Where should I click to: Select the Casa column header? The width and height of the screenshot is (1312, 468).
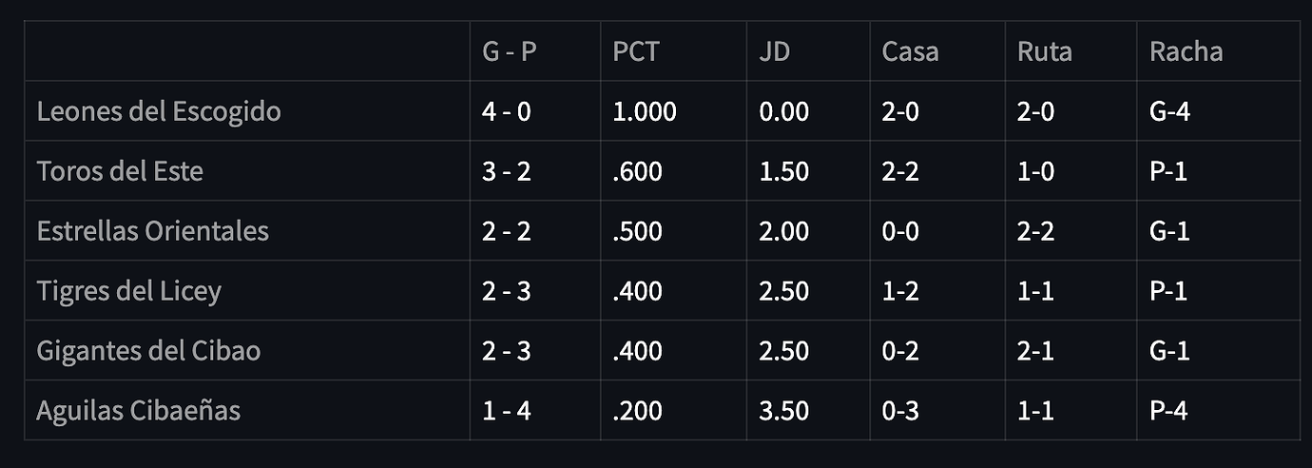(910, 51)
